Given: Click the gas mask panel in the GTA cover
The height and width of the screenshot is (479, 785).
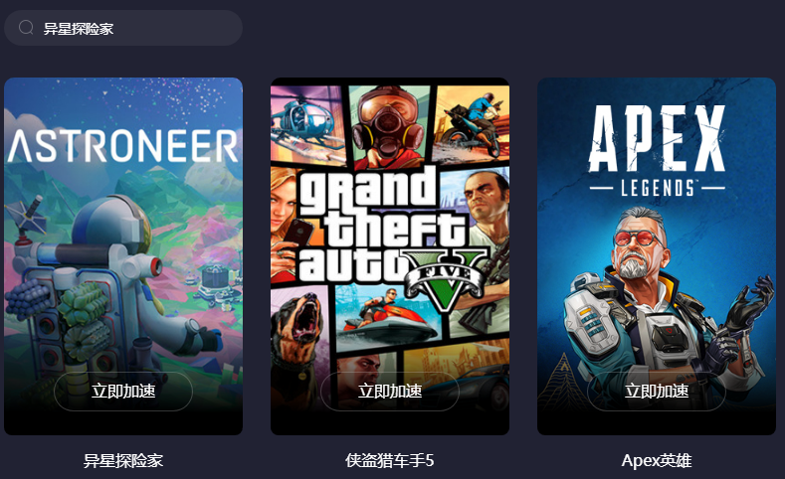Looking at the screenshot, I should tap(389, 125).
